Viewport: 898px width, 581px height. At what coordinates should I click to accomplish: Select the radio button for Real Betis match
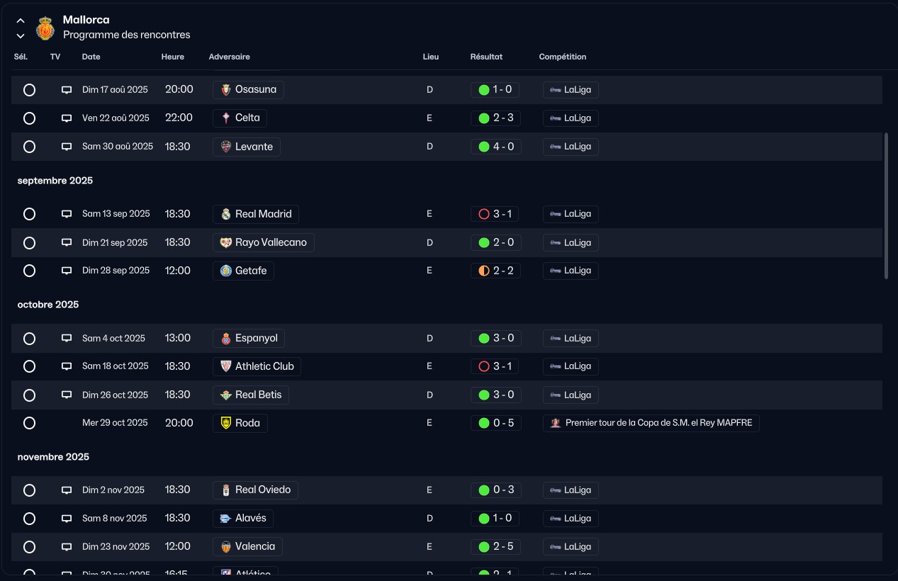point(29,395)
